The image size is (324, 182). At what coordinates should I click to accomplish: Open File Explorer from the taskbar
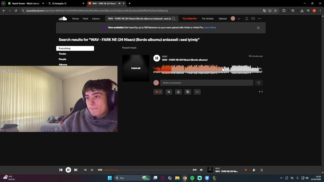(x=177, y=178)
